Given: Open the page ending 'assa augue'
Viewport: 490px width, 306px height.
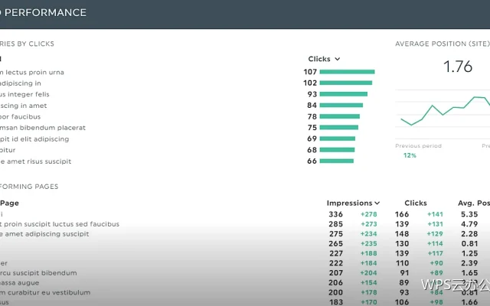Looking at the screenshot, I should (19, 283).
